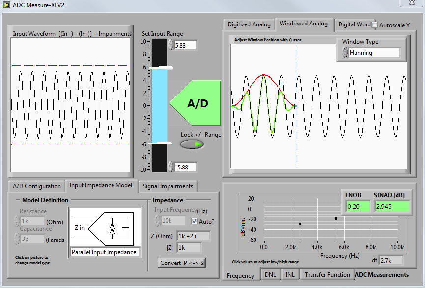Open the DNL tab in ADC Measurements
The height and width of the screenshot is (288, 425).
tap(270, 274)
